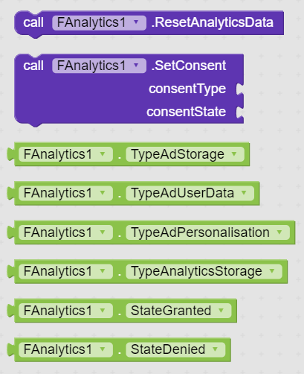Open component dropdown on TypeAdStorage block

[x=65, y=154]
